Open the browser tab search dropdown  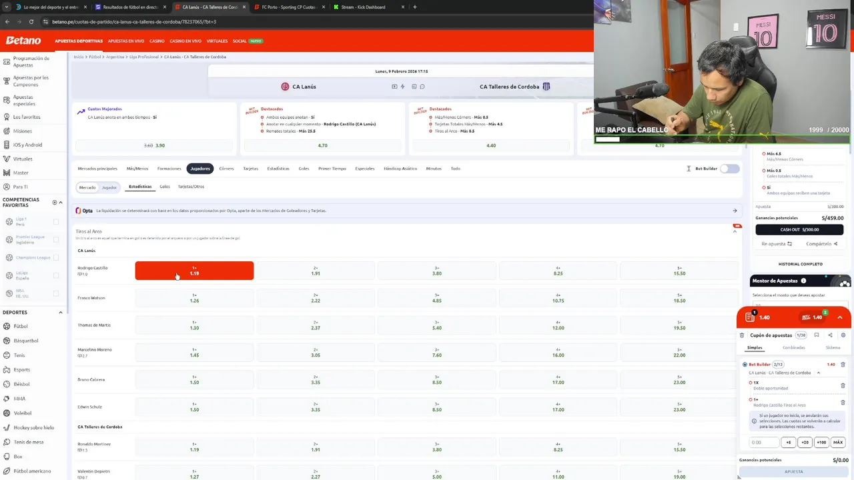pos(6,7)
